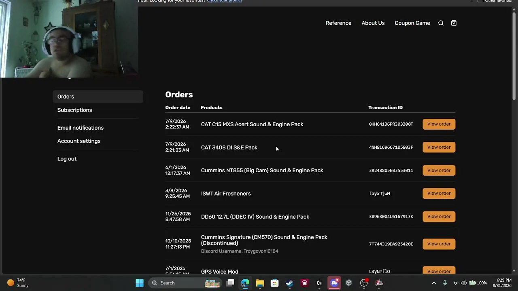This screenshot has height=291, width=518.
Task: Open Logitech G HUB from taskbar
Action: (x=319, y=283)
